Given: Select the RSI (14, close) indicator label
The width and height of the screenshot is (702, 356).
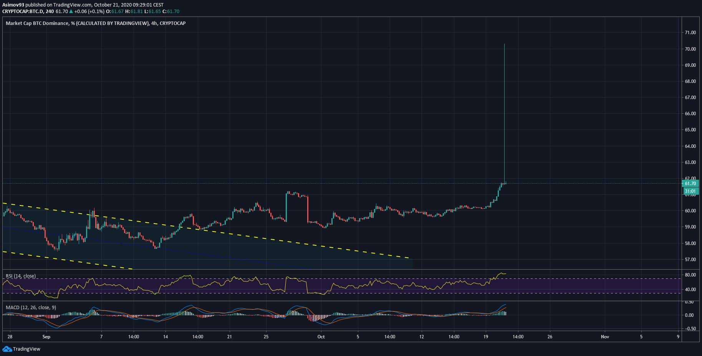Looking at the screenshot, I should [21, 276].
